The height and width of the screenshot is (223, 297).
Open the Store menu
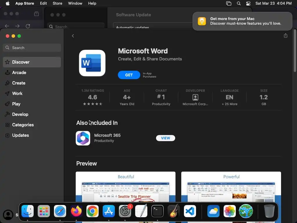tap(57, 3)
